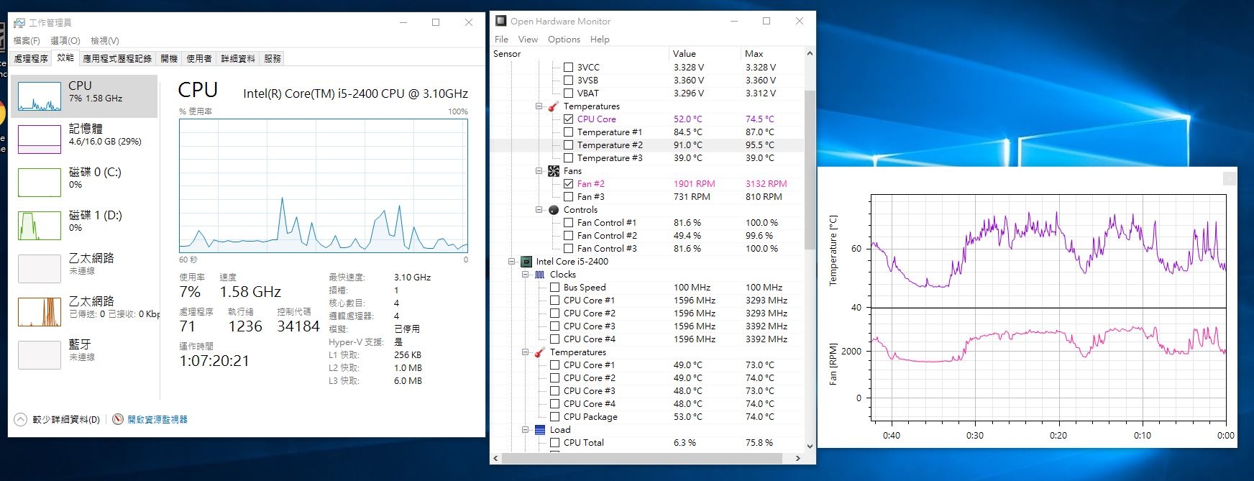Check the Fan Control #2 checkbox
Image resolution: width=1254 pixels, height=481 pixels.
click(568, 236)
